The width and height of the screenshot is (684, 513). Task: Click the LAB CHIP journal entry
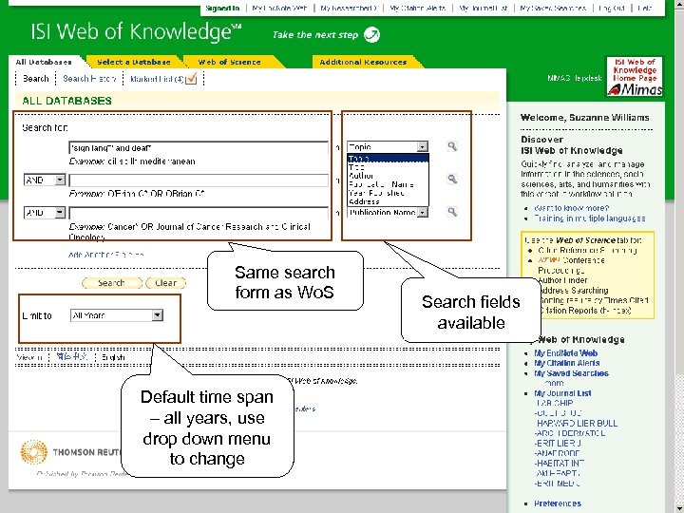554,403
